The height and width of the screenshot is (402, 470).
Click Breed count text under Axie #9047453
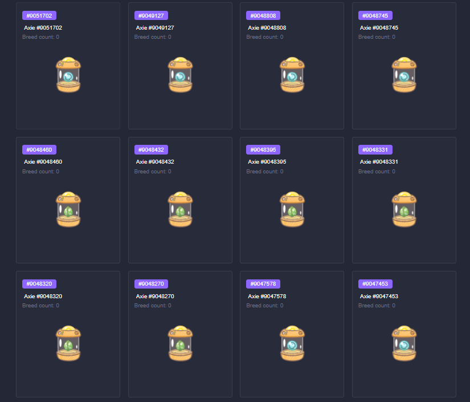pyautogui.click(x=377, y=306)
